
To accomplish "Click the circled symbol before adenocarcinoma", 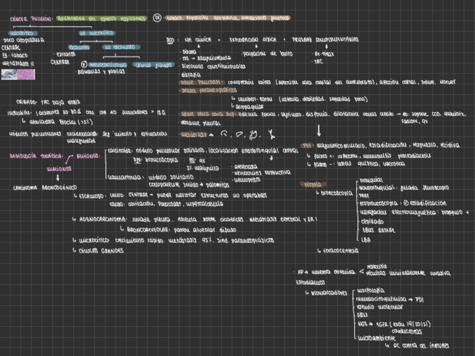I will point(84,64).
